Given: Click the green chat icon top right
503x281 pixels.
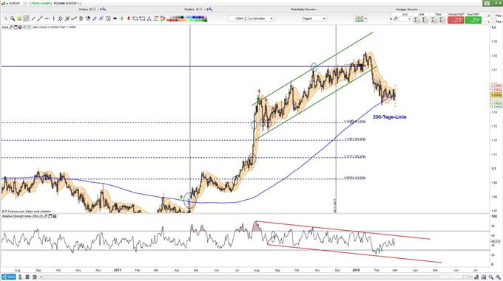Looking at the screenshot, I should click(x=487, y=3).
